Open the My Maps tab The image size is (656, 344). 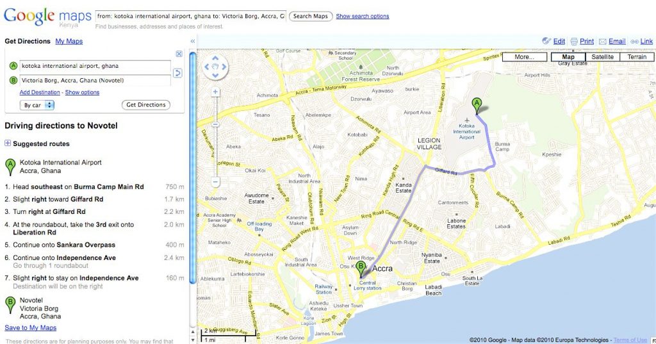pos(69,42)
